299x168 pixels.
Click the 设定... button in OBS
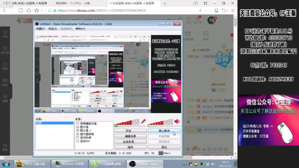coord(130,131)
